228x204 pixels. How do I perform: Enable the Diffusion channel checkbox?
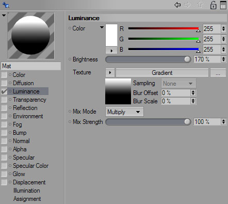pos(4,83)
